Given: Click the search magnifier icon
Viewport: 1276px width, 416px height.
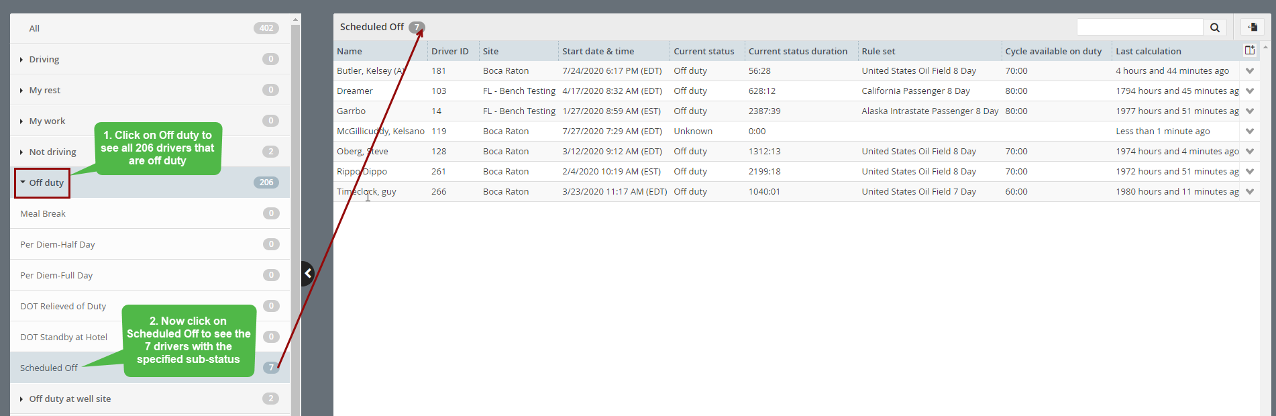Looking at the screenshot, I should coord(1215,28).
